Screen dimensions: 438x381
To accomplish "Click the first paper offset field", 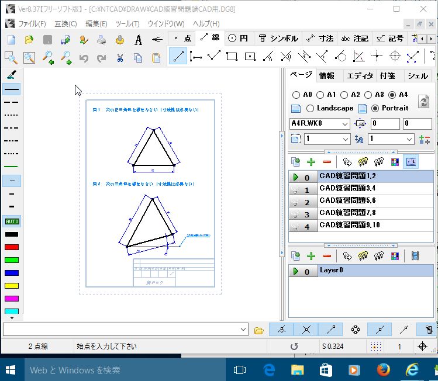I will click(x=385, y=124).
